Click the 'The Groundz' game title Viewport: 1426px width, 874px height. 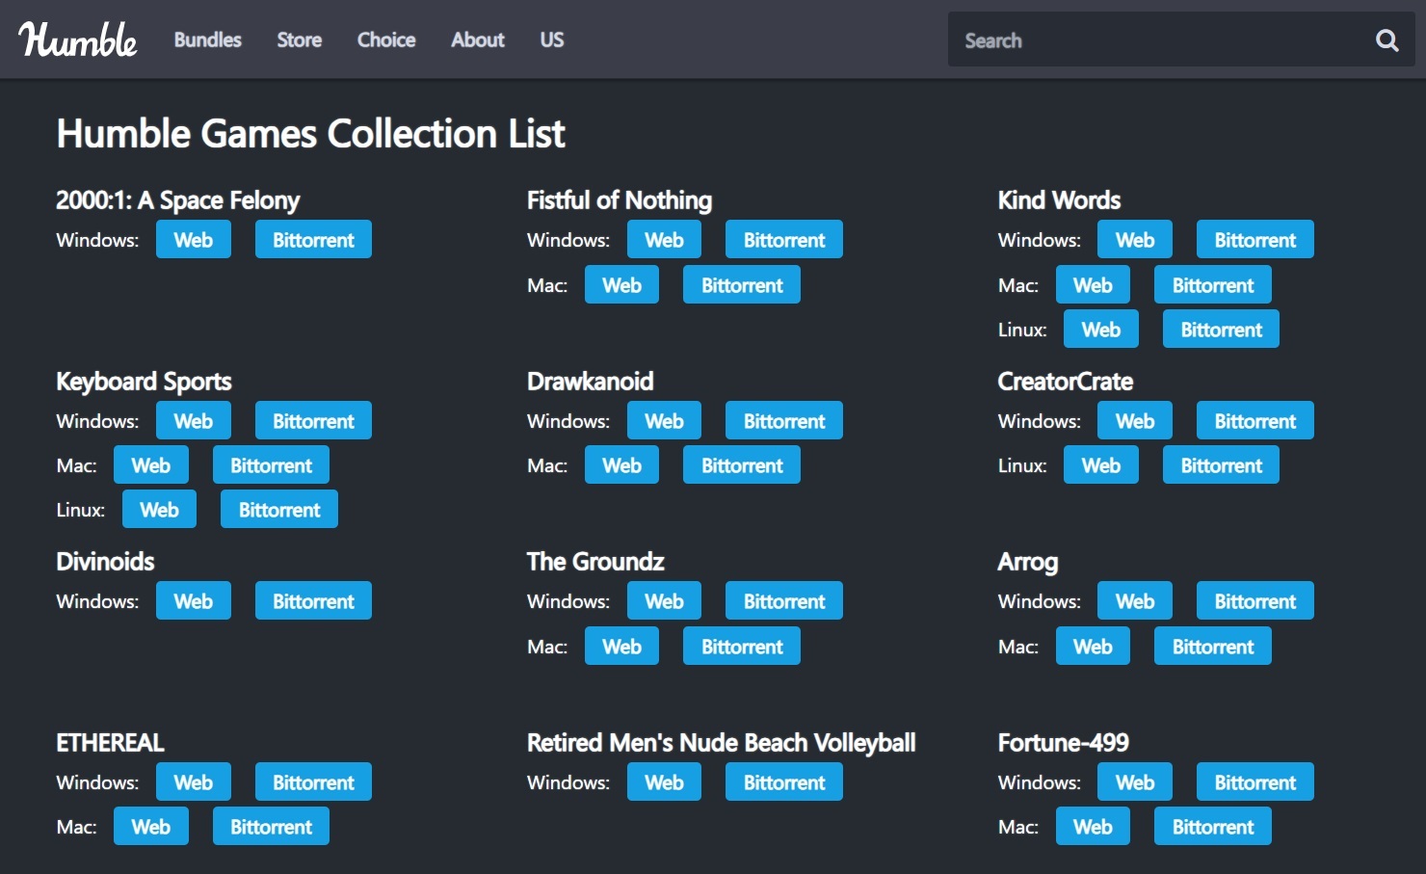point(595,562)
